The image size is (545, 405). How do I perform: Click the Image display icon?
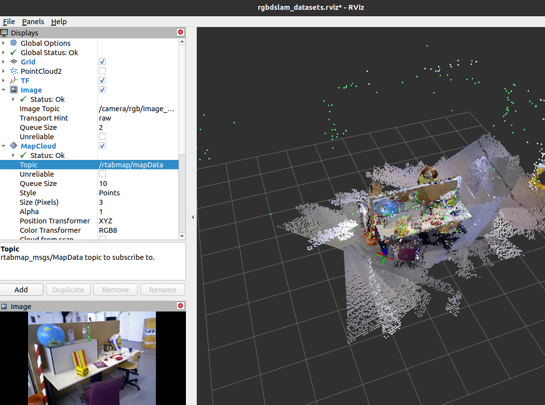pos(14,90)
